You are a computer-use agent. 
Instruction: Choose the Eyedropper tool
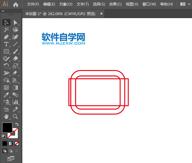coord(6,95)
